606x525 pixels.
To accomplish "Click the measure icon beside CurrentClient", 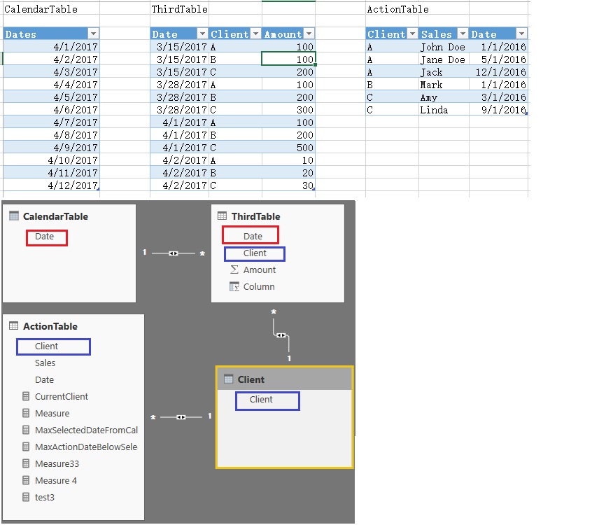I will point(26,396).
